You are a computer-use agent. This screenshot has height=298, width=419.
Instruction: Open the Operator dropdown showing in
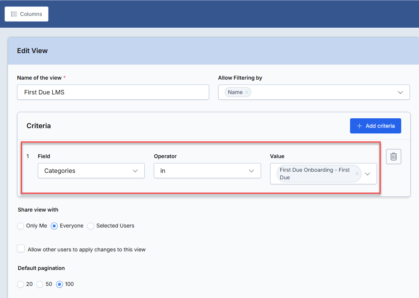(207, 171)
